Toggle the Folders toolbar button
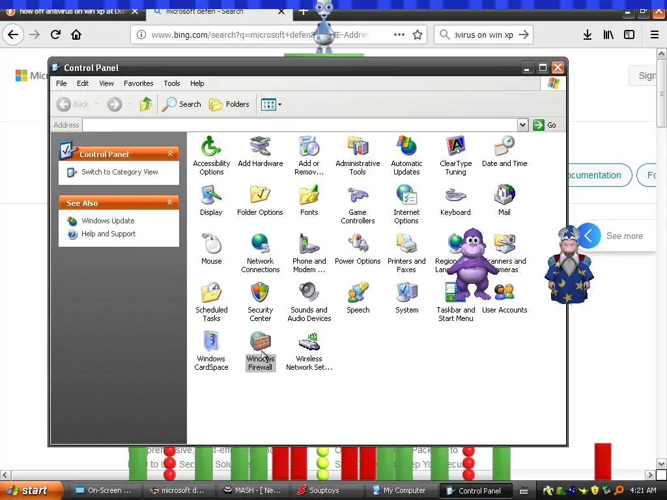 [x=229, y=104]
